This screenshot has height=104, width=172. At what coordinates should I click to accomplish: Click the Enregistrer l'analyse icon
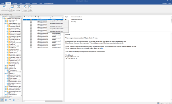[x=25, y=7]
